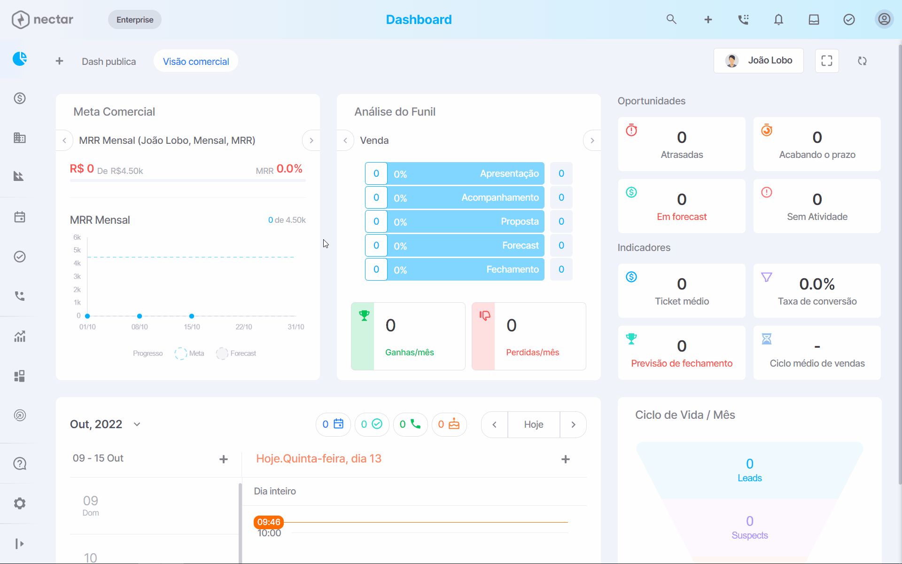Viewport: 902px width, 564px height.
Task: Open the search magnifier in the header
Action: [671, 19]
